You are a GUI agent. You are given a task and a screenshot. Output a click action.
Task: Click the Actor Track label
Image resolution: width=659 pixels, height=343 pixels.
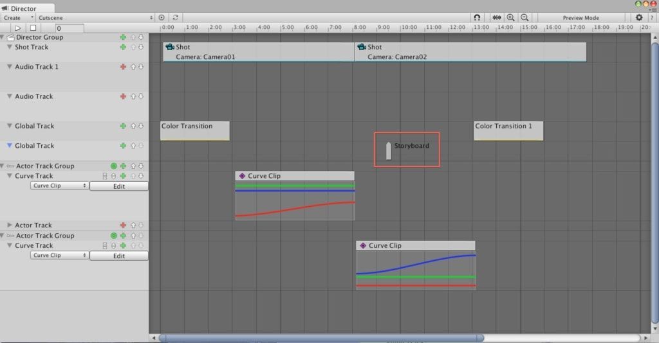point(33,225)
